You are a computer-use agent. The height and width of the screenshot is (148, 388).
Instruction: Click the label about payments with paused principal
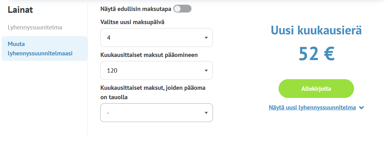pyautogui.click(x=153, y=92)
